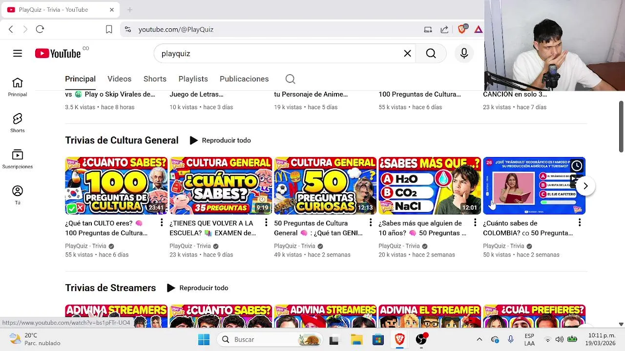Open ESP LAA language indicator
This screenshot has width=625, height=351.
click(x=529, y=339)
